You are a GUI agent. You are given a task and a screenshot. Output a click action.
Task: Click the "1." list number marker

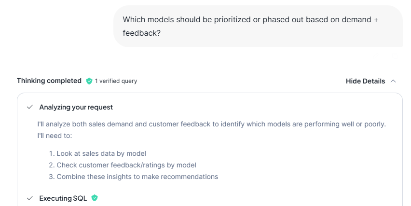pos(52,153)
